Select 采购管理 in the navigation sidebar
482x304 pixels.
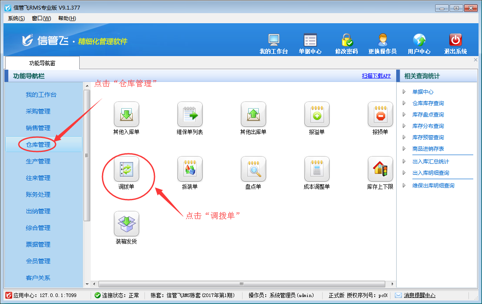click(38, 111)
